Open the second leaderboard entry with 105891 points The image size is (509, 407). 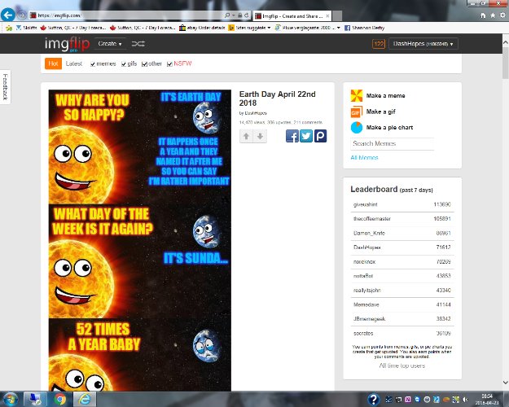pos(401,219)
